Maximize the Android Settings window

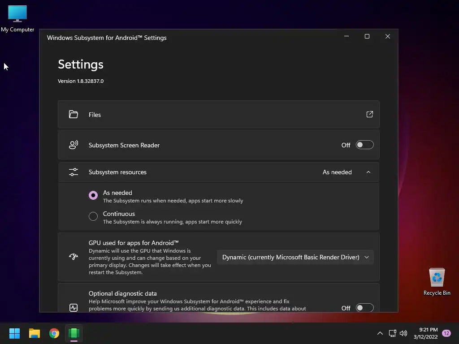point(367,36)
